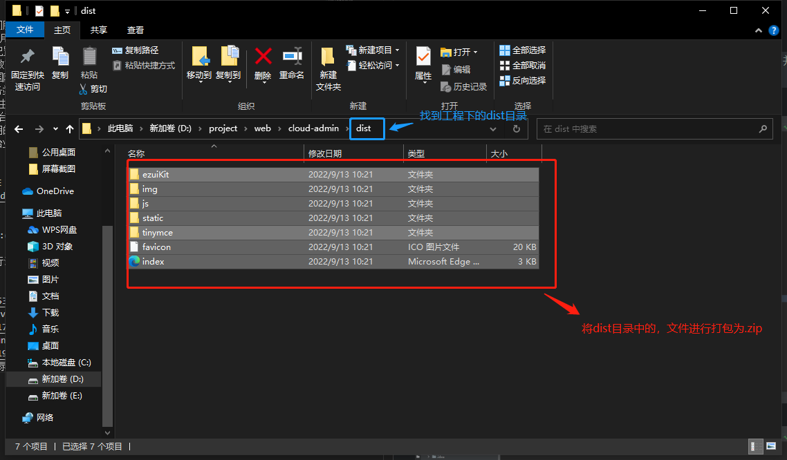
Task: Click Select none in ribbon
Action: (x=523, y=65)
